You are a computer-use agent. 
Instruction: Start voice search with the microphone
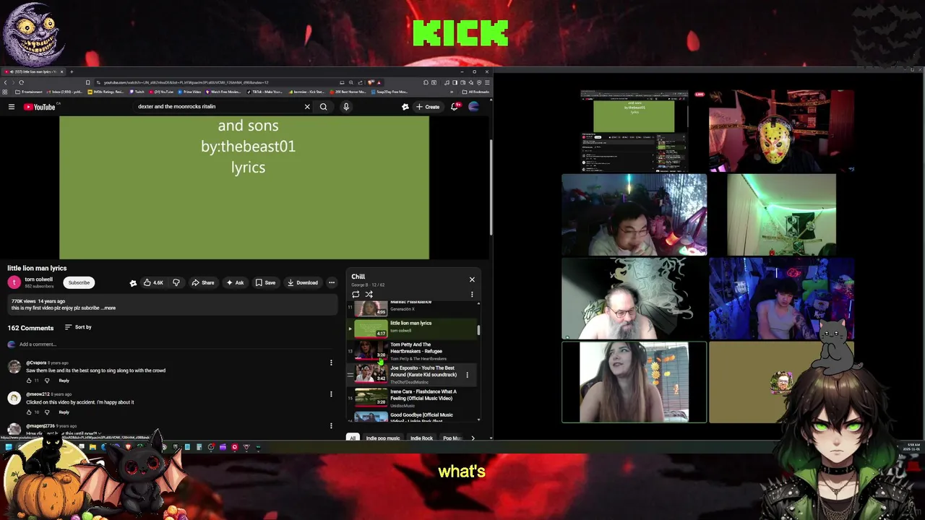[346, 107]
